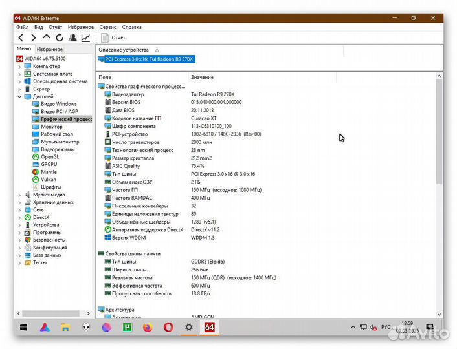This screenshot has width=457, height=349.
Task: Click the Конфигурация icon in tree
Action: (x=28, y=248)
